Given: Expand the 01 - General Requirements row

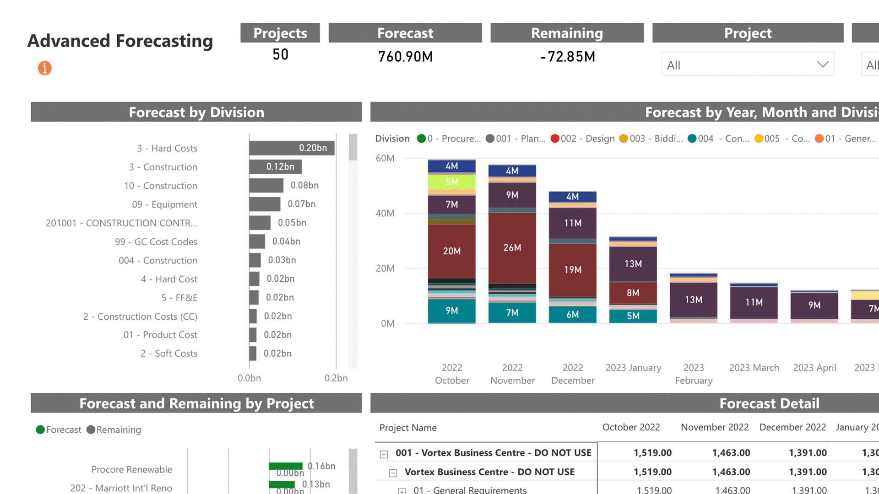Looking at the screenshot, I should pos(402,490).
